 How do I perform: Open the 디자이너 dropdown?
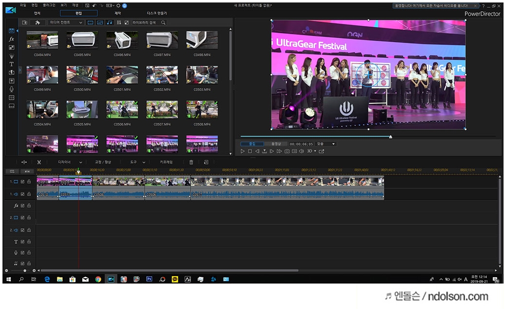69,162
